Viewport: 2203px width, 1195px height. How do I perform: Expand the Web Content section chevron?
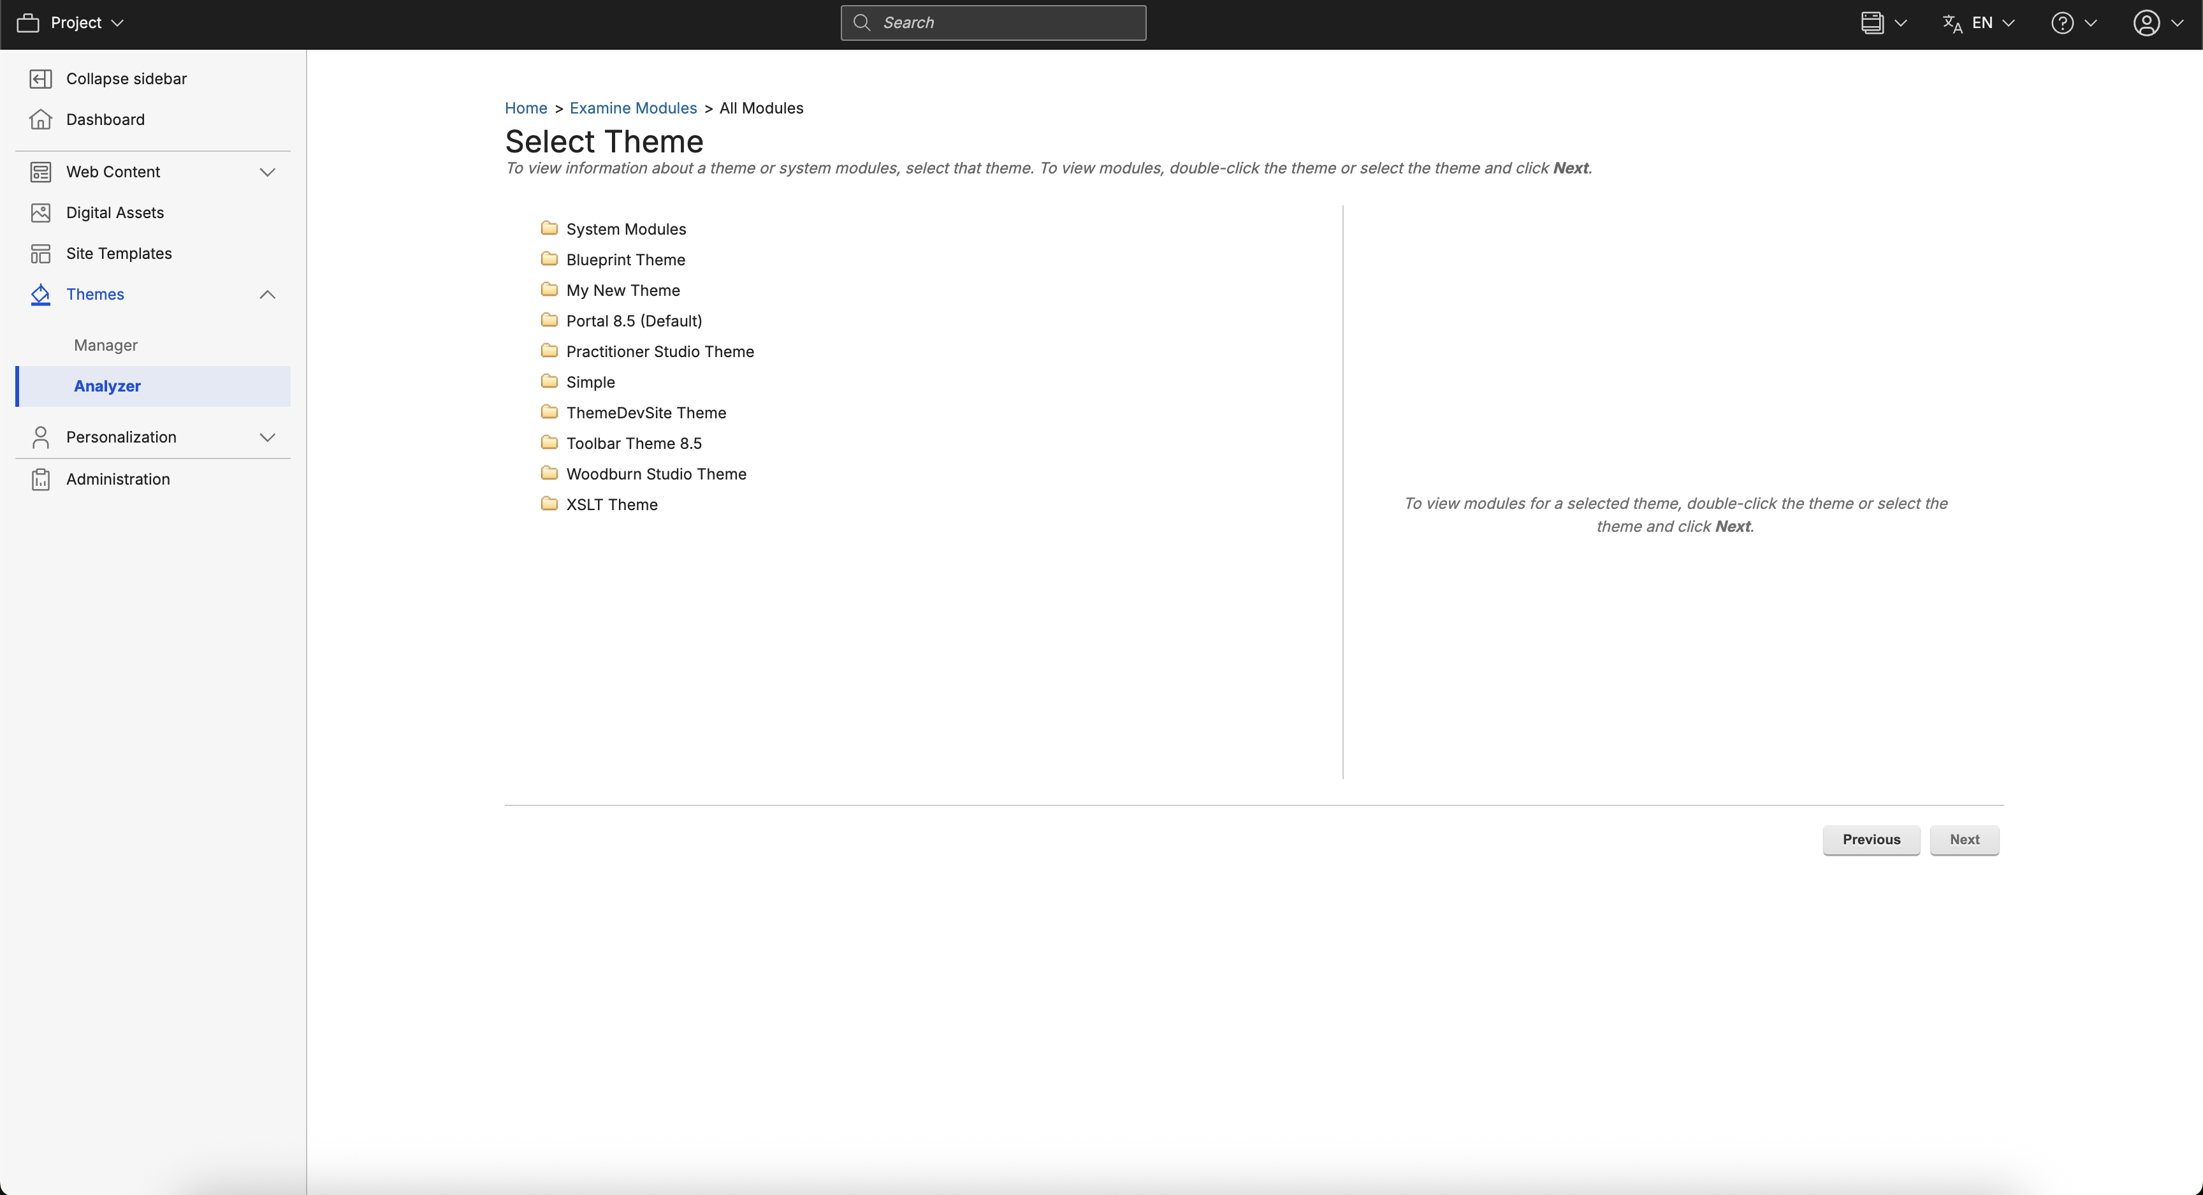pos(267,172)
